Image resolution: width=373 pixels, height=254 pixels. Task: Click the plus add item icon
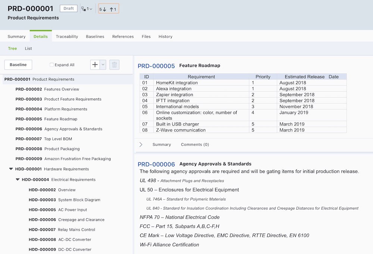click(x=95, y=65)
